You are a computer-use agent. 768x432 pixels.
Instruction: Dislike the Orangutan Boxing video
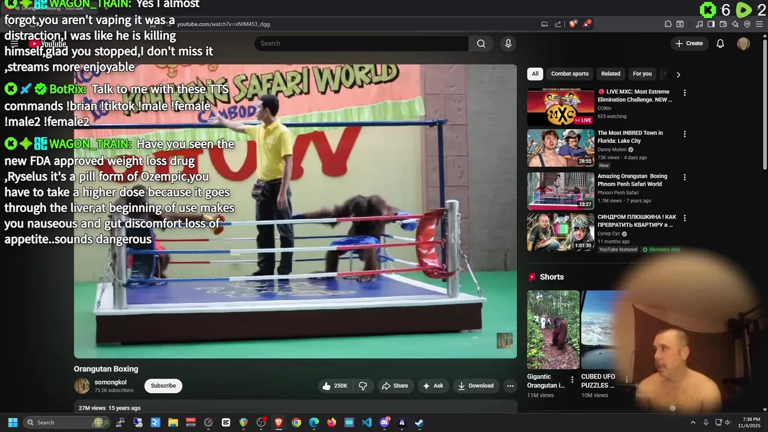[363, 386]
